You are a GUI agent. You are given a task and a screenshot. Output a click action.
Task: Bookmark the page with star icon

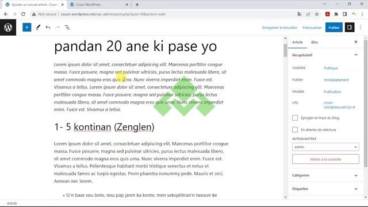click(x=317, y=14)
